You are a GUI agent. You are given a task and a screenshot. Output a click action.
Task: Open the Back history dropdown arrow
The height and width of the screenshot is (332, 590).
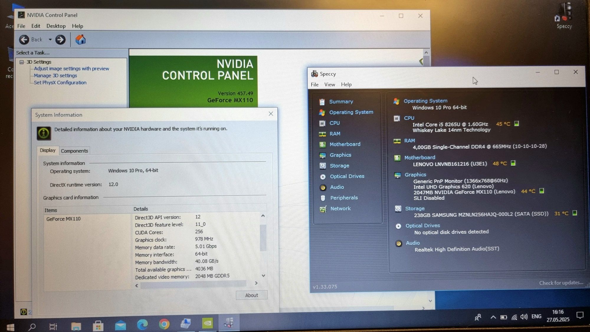click(x=50, y=40)
